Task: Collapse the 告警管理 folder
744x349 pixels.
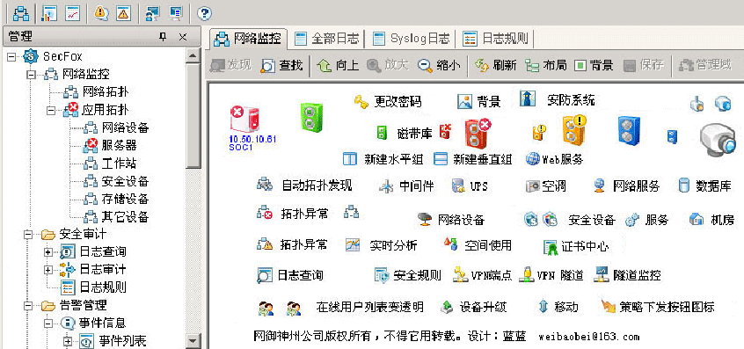Action: [x=27, y=305]
